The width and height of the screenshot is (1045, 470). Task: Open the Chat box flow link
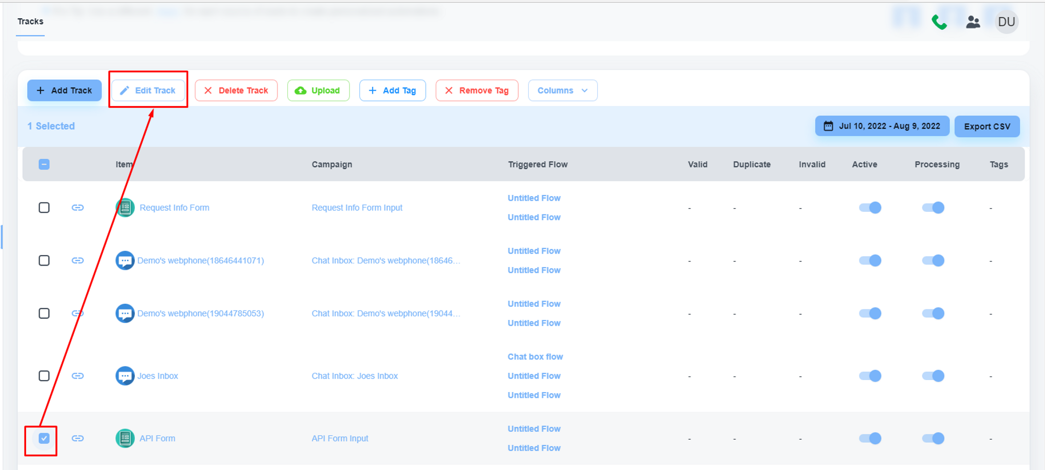point(535,357)
